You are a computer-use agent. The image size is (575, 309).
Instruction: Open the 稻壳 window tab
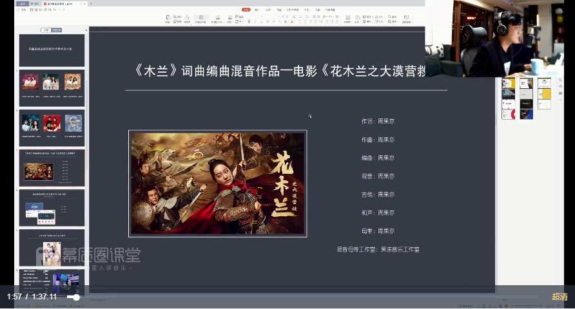(35, 4)
